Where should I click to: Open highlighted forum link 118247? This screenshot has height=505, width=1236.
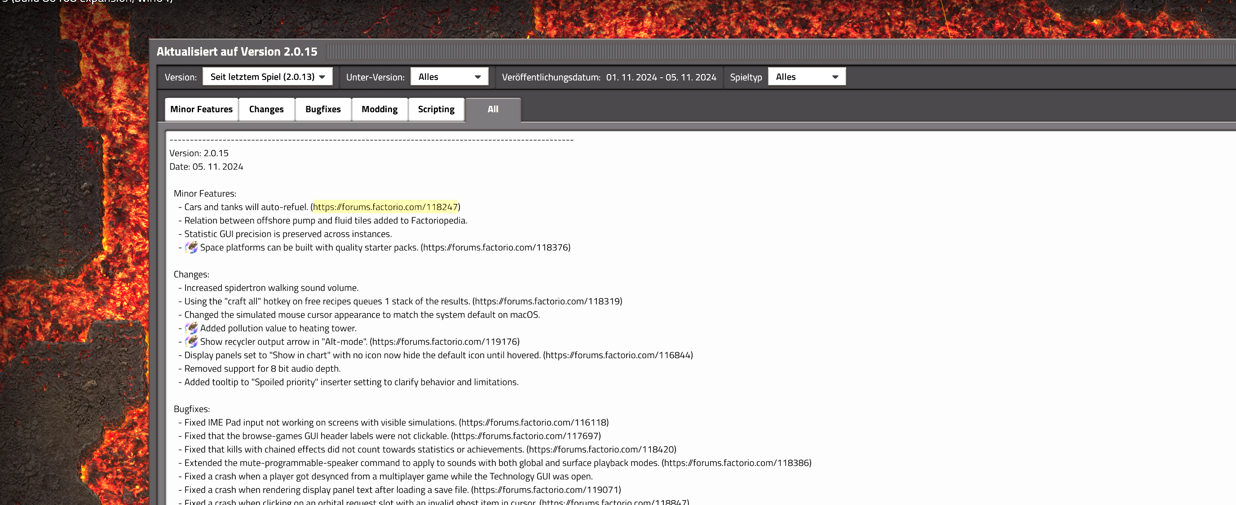(x=385, y=207)
